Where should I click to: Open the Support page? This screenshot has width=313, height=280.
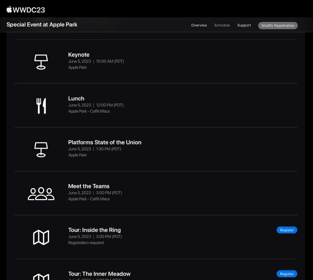coord(244,25)
